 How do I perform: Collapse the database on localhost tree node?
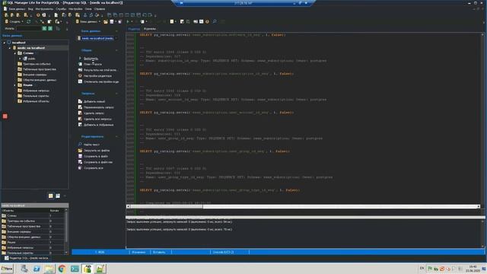click(x=10, y=48)
